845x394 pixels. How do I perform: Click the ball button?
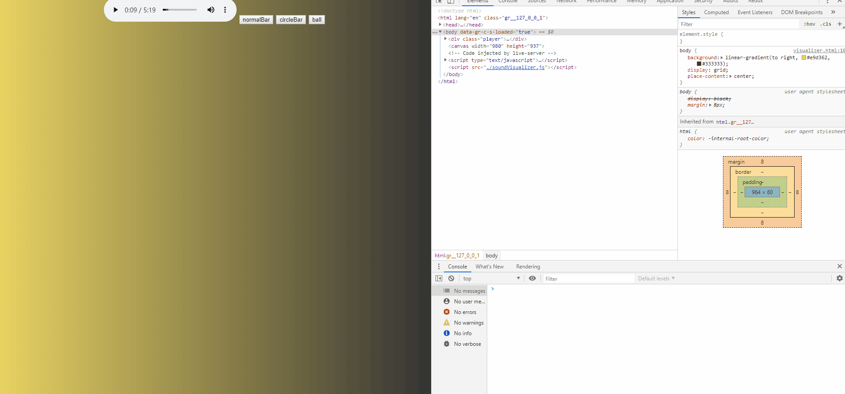(317, 19)
